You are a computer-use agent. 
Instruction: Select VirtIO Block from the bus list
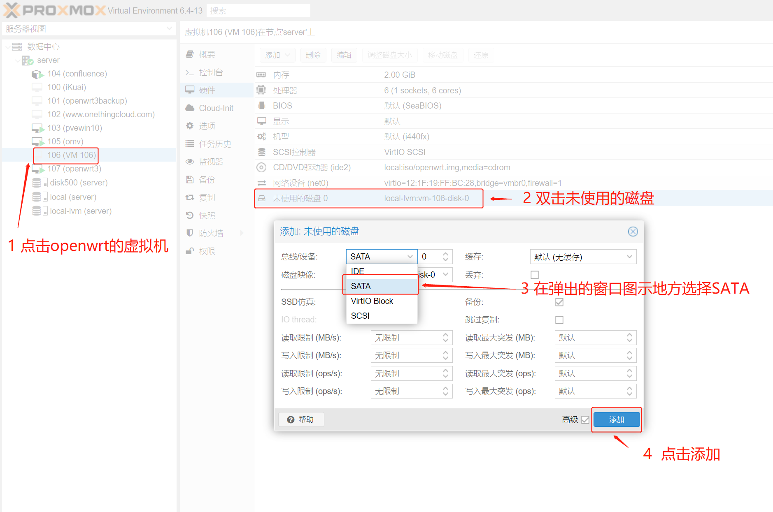(382, 301)
